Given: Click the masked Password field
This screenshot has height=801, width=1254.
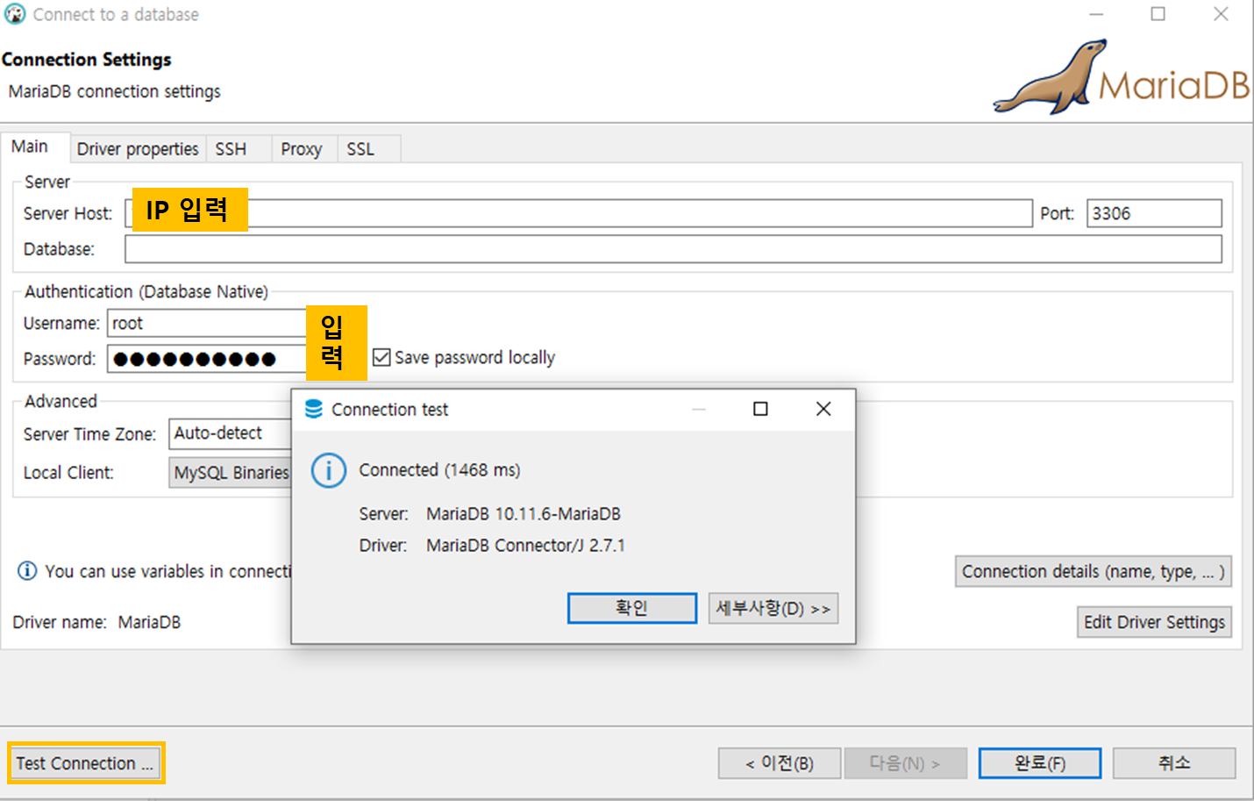Looking at the screenshot, I should coord(207,359).
